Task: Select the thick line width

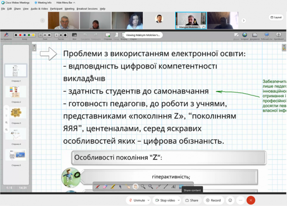Action: click(49, 35)
